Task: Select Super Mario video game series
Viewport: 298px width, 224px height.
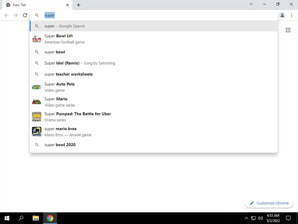Action: [154, 102]
